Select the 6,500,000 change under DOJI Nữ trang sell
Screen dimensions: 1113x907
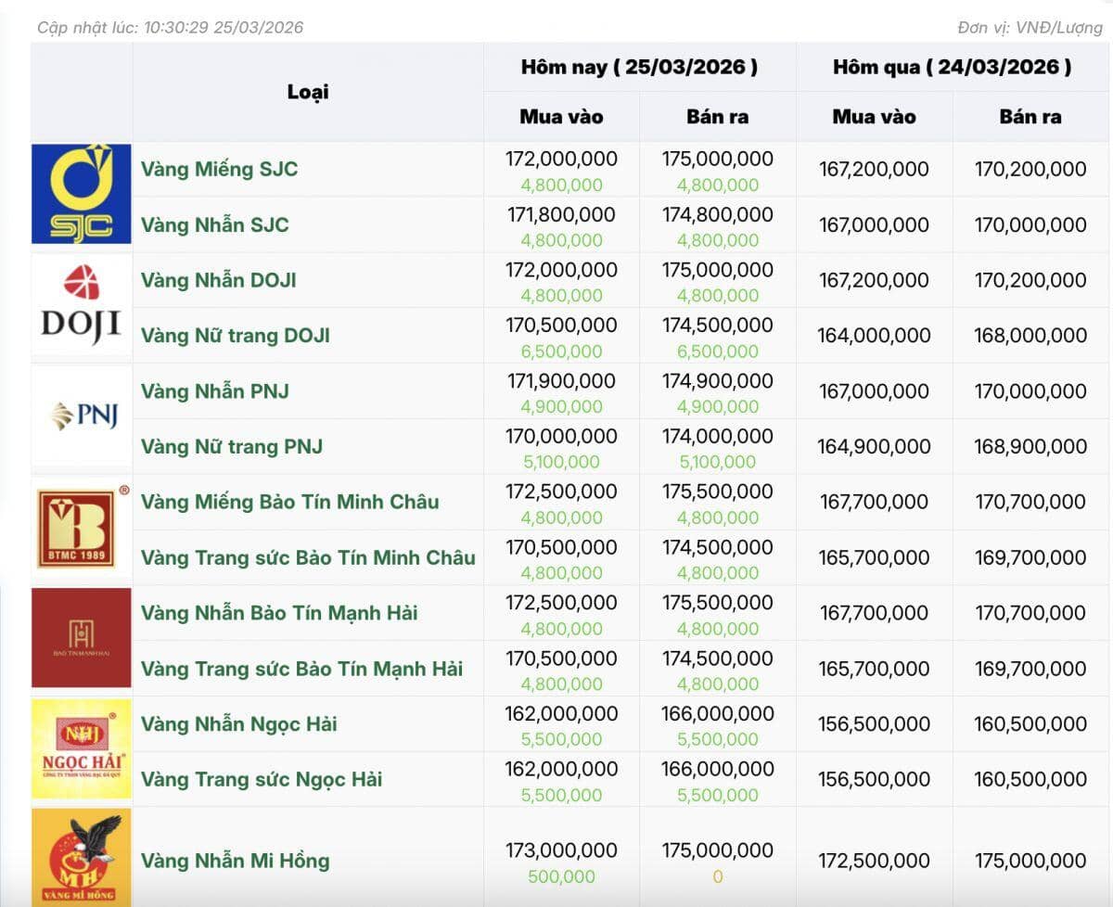pyautogui.click(x=718, y=351)
